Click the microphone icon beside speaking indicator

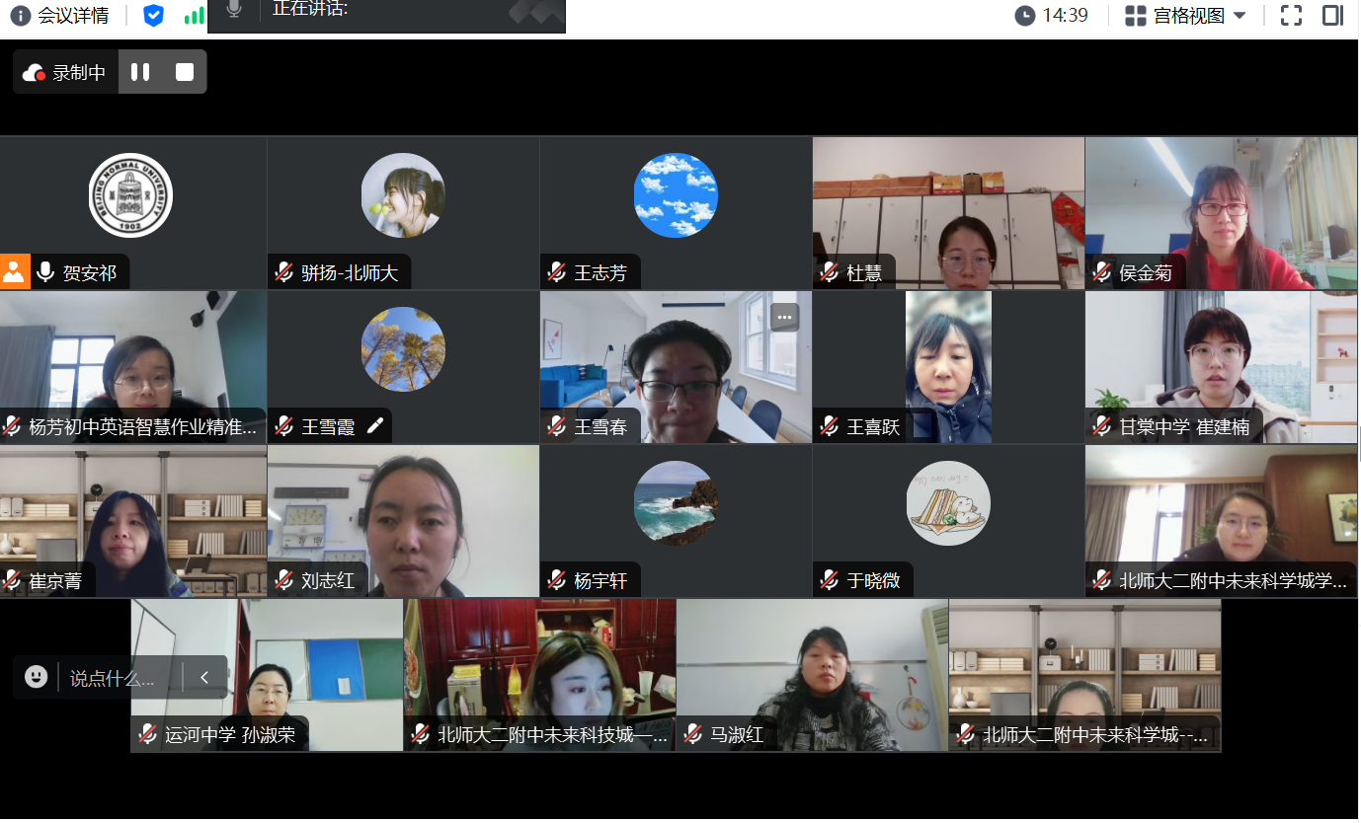click(234, 10)
